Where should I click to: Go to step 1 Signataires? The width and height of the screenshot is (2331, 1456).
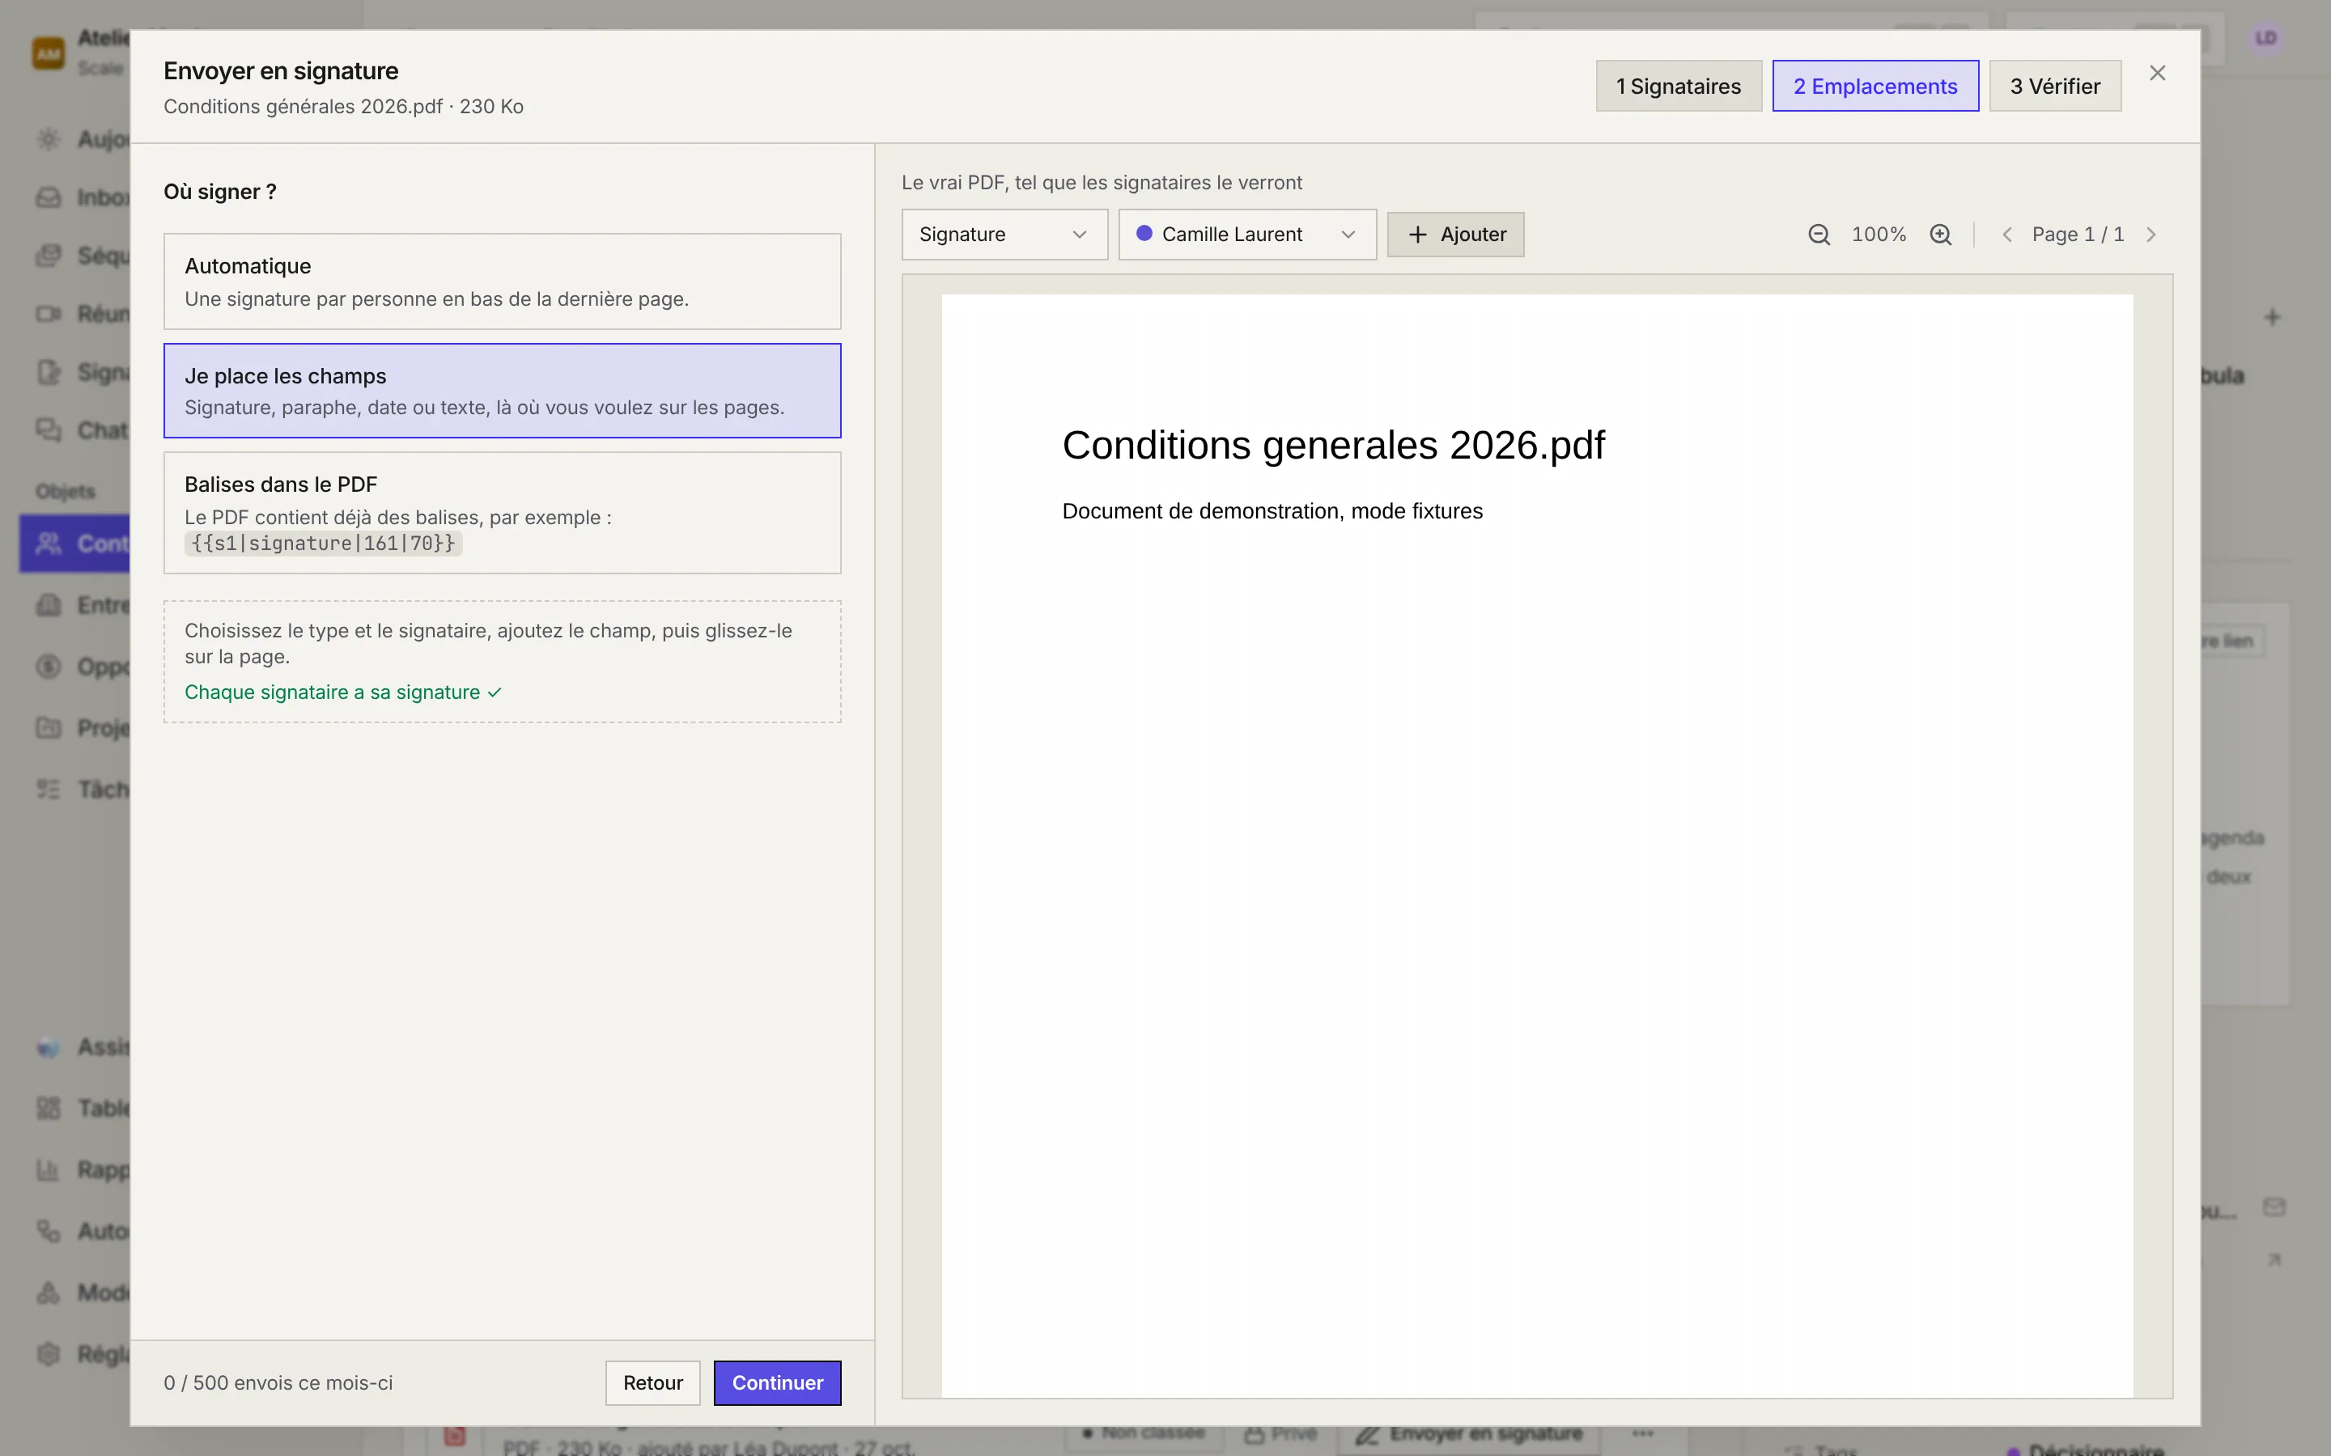click(x=1678, y=86)
